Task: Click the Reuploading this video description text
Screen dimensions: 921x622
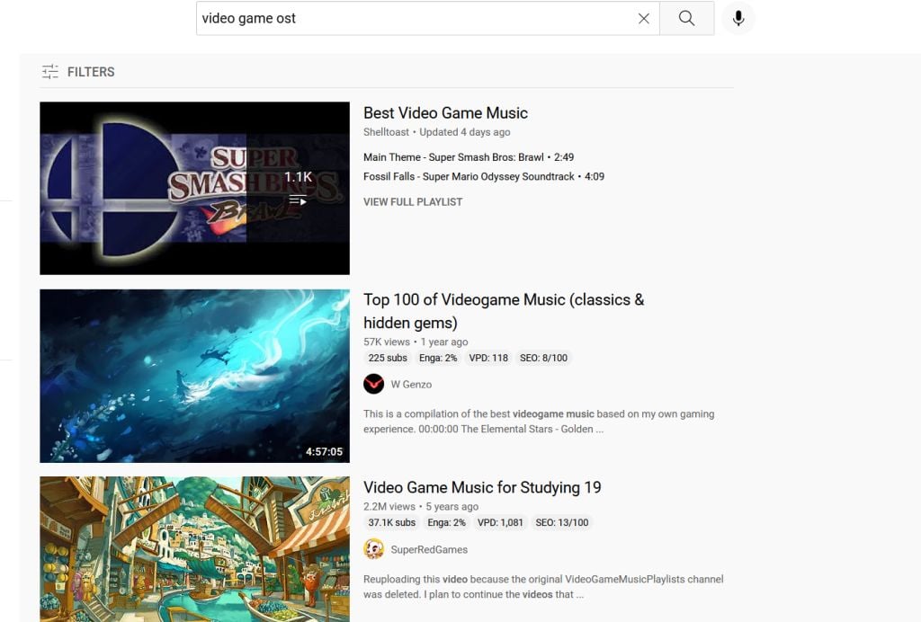Action: point(543,587)
